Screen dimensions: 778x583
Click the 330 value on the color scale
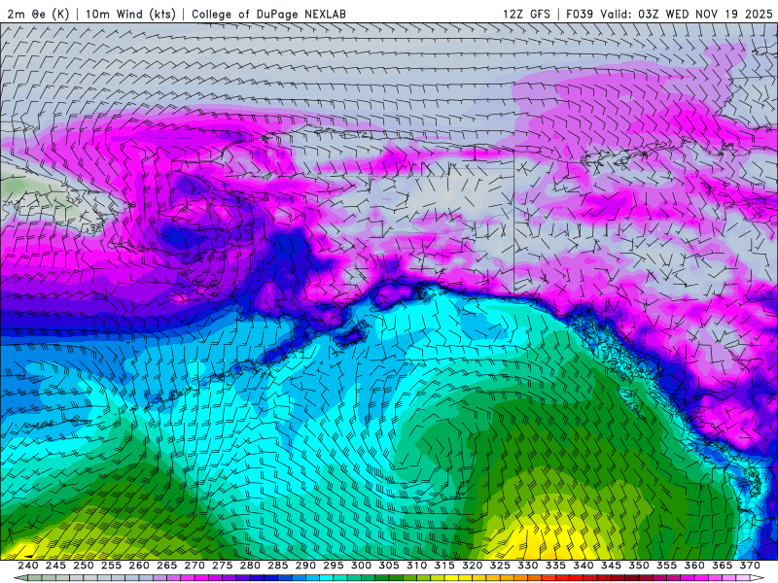[528, 566]
